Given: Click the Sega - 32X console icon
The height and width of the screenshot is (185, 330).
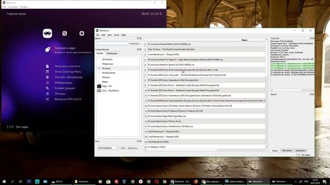Looking at the screenshot, I should [x=99, y=86].
